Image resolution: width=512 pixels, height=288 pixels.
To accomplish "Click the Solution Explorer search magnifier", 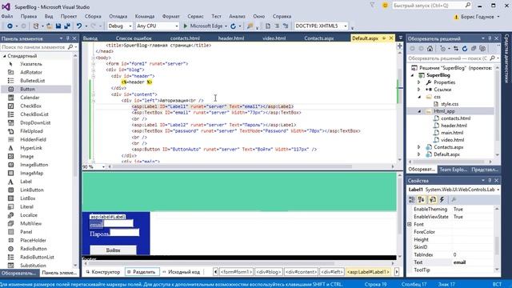I will click(x=493, y=58).
